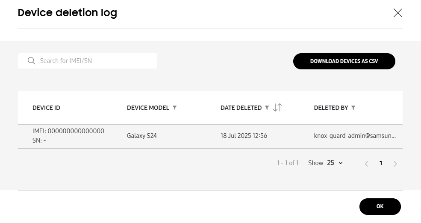Close the Device deletion log dialog
This screenshot has width=421, height=223.
(x=397, y=13)
